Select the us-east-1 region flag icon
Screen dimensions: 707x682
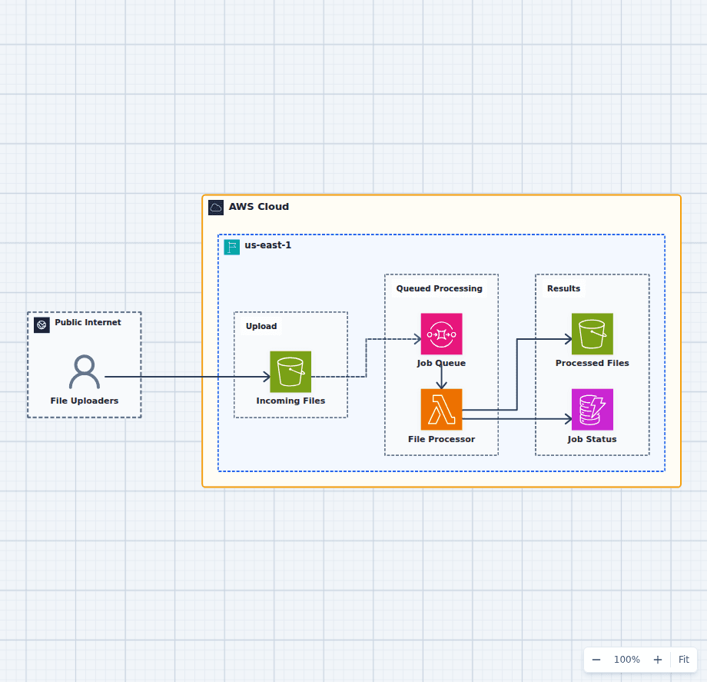232,247
